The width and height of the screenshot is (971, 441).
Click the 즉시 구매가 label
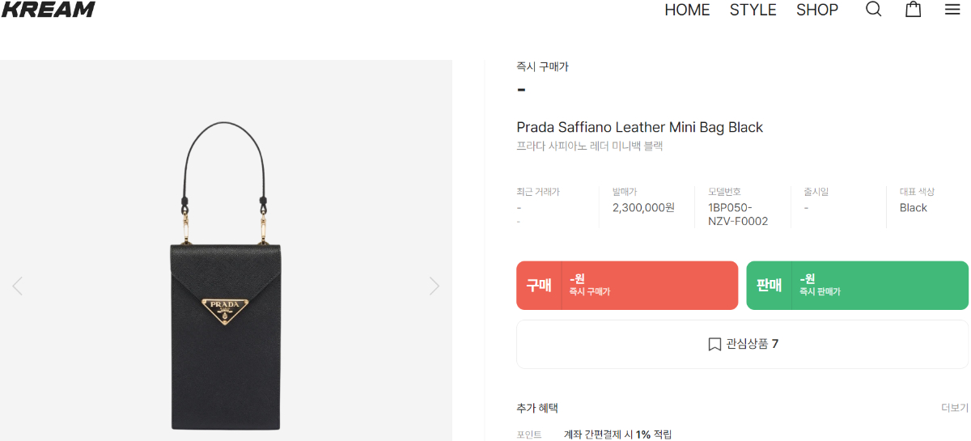point(542,67)
